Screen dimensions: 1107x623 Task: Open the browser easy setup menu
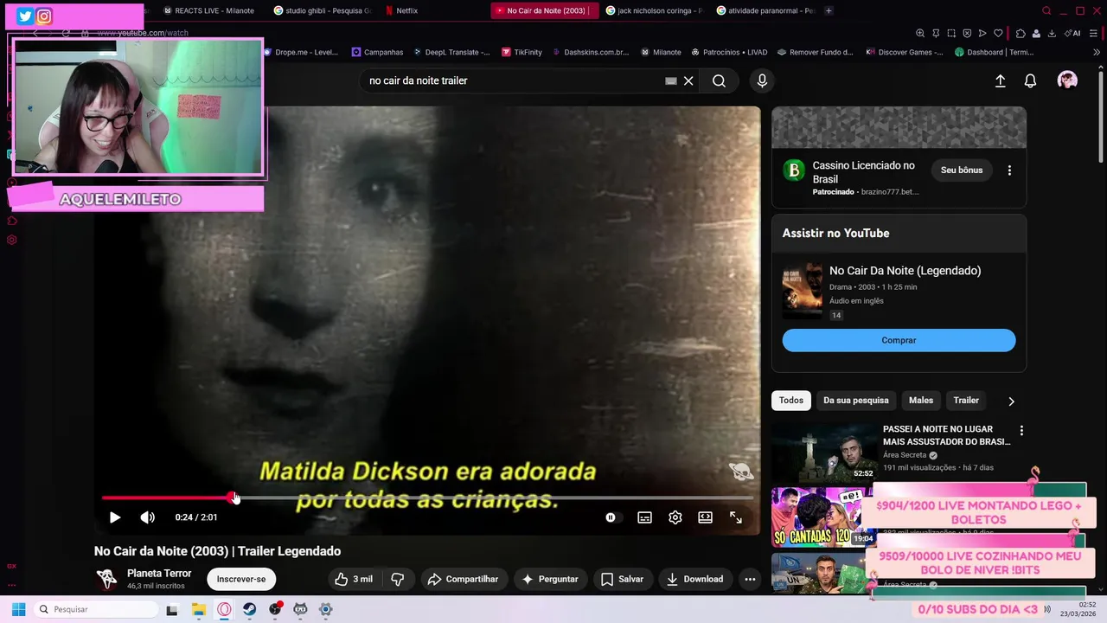(1094, 33)
